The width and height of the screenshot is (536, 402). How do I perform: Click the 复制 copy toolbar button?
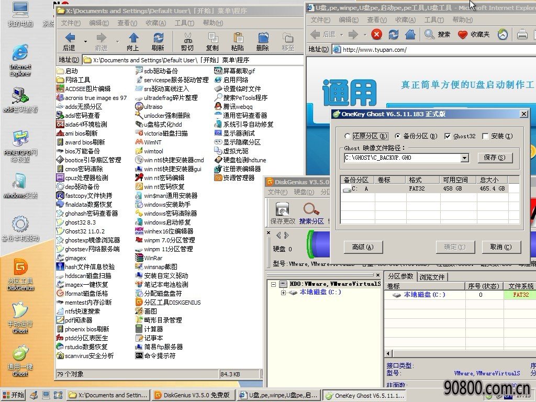pyautogui.click(x=213, y=42)
